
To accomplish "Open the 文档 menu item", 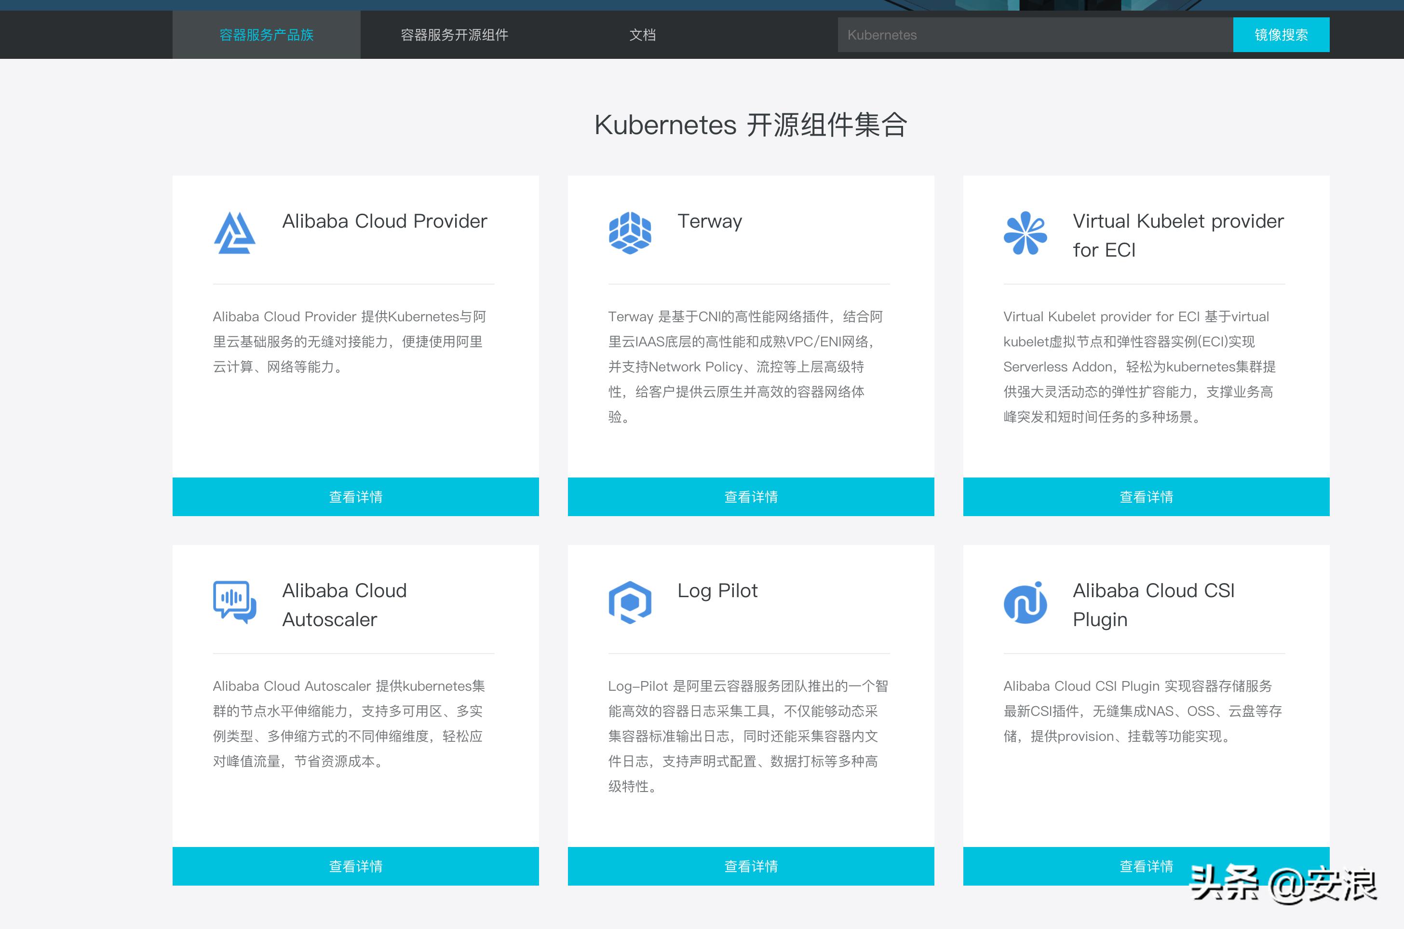I will (x=643, y=35).
